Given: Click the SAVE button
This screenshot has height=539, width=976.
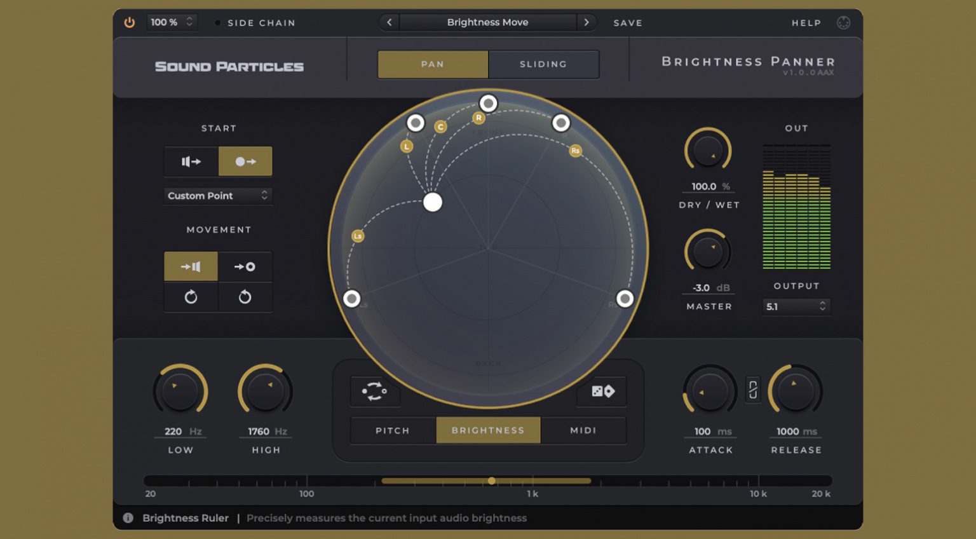Looking at the screenshot, I should click(x=627, y=23).
